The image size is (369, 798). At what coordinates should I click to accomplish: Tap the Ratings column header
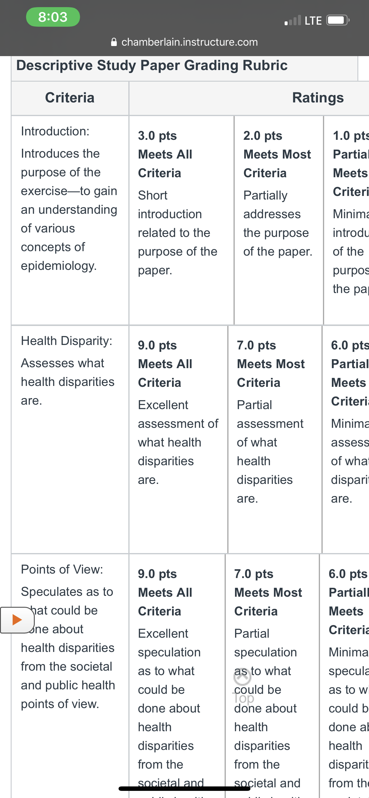pos(318,98)
